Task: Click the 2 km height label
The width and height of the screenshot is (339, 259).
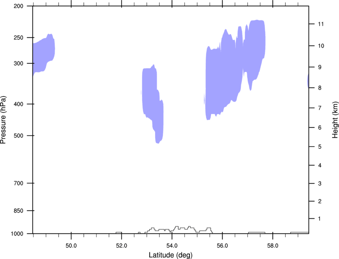Action: [x=320, y=201]
